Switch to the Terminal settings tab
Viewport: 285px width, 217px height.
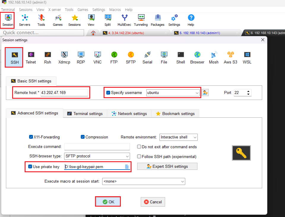coord(85,114)
